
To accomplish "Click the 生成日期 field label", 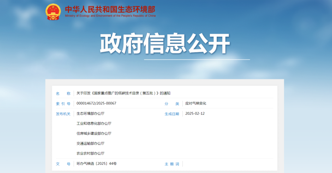I will (172, 114).
